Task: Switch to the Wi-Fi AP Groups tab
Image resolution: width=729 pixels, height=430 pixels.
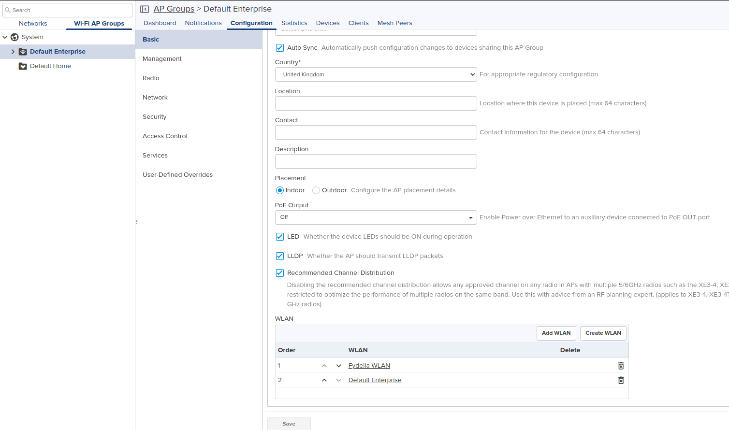Action: 99,23
